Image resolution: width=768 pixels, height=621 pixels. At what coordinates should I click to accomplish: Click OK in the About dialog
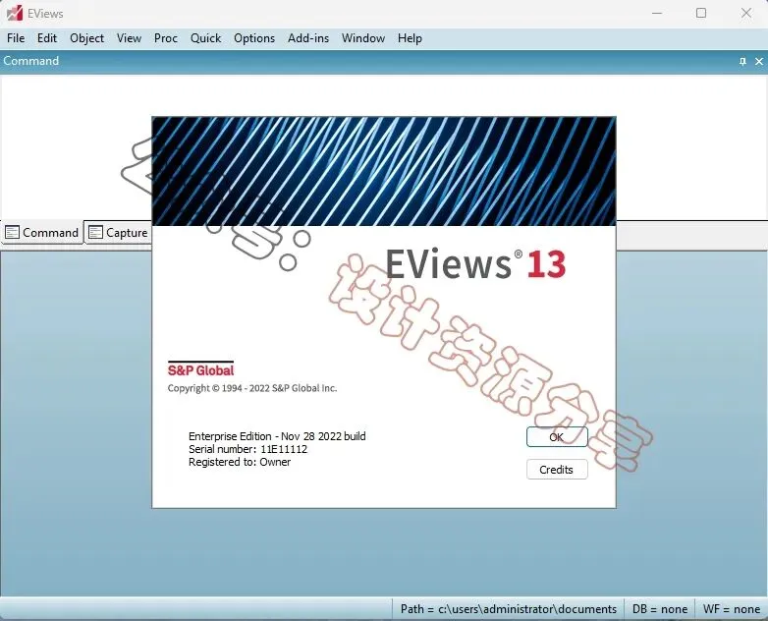(557, 436)
